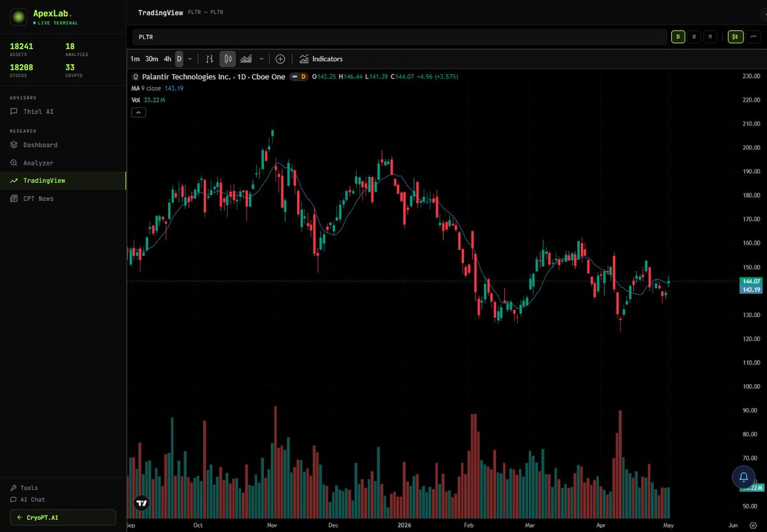Click the Nov label on time axis
This screenshot has height=532, width=767.
point(272,526)
